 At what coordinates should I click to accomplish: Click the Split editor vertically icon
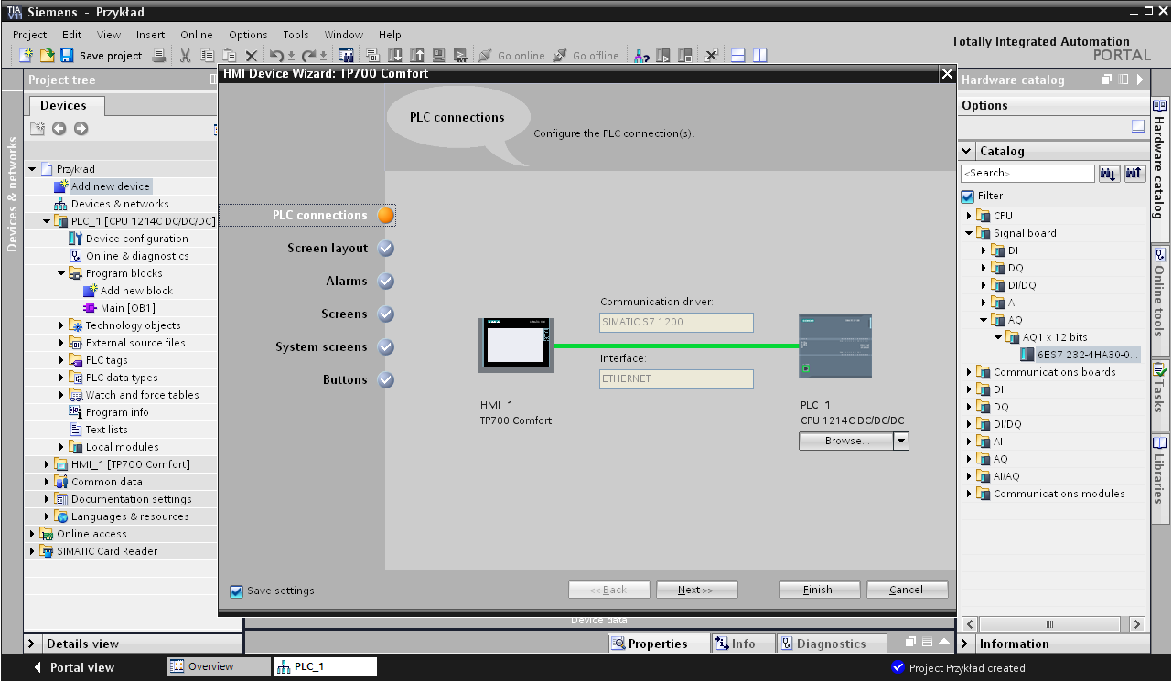tap(760, 56)
